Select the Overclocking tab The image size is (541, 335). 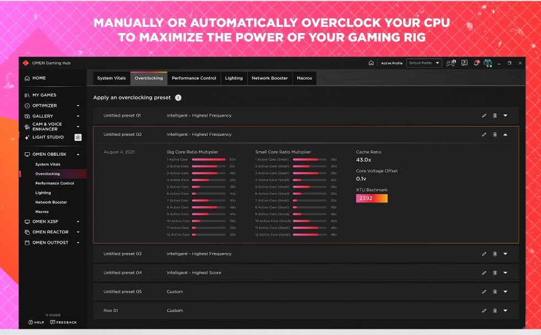pyautogui.click(x=149, y=78)
